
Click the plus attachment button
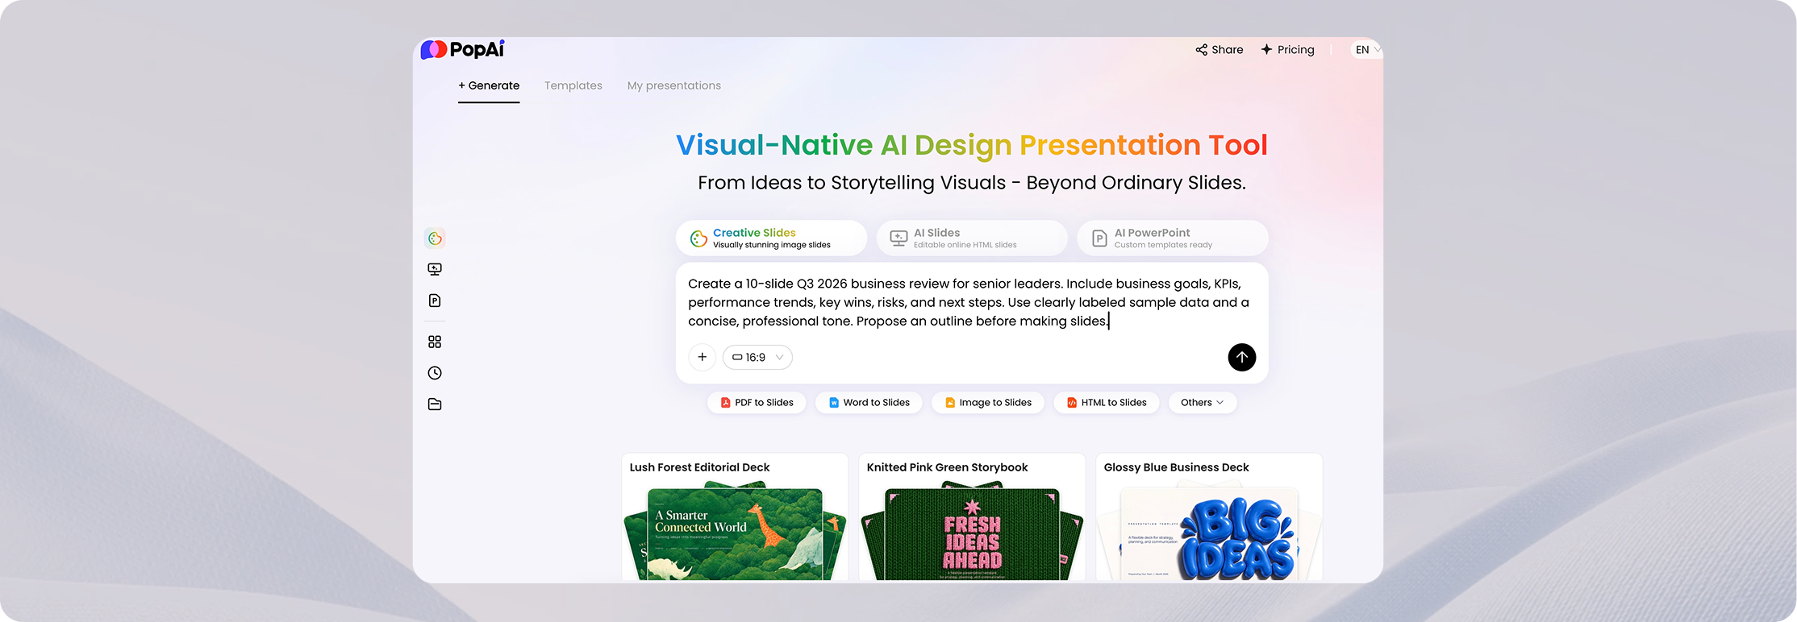click(x=703, y=357)
